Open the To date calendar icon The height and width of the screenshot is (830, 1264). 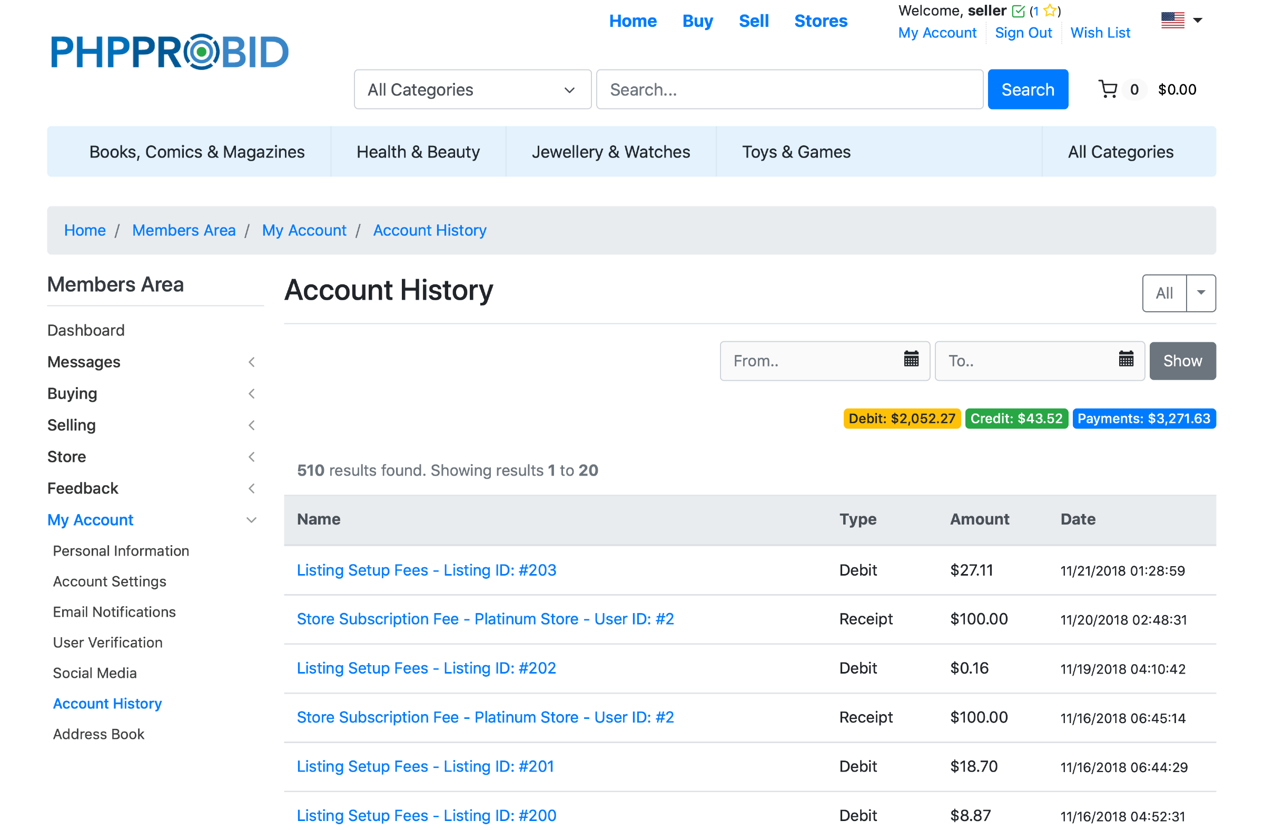coord(1125,361)
